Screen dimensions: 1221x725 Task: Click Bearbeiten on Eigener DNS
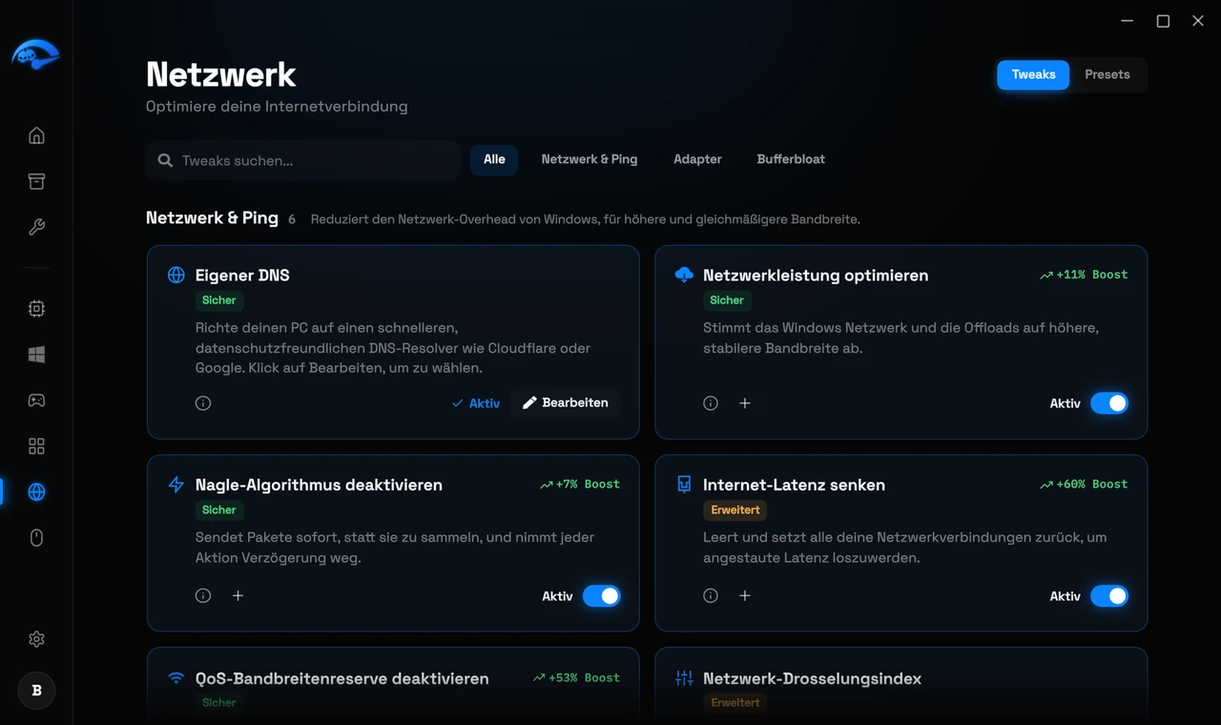point(566,404)
